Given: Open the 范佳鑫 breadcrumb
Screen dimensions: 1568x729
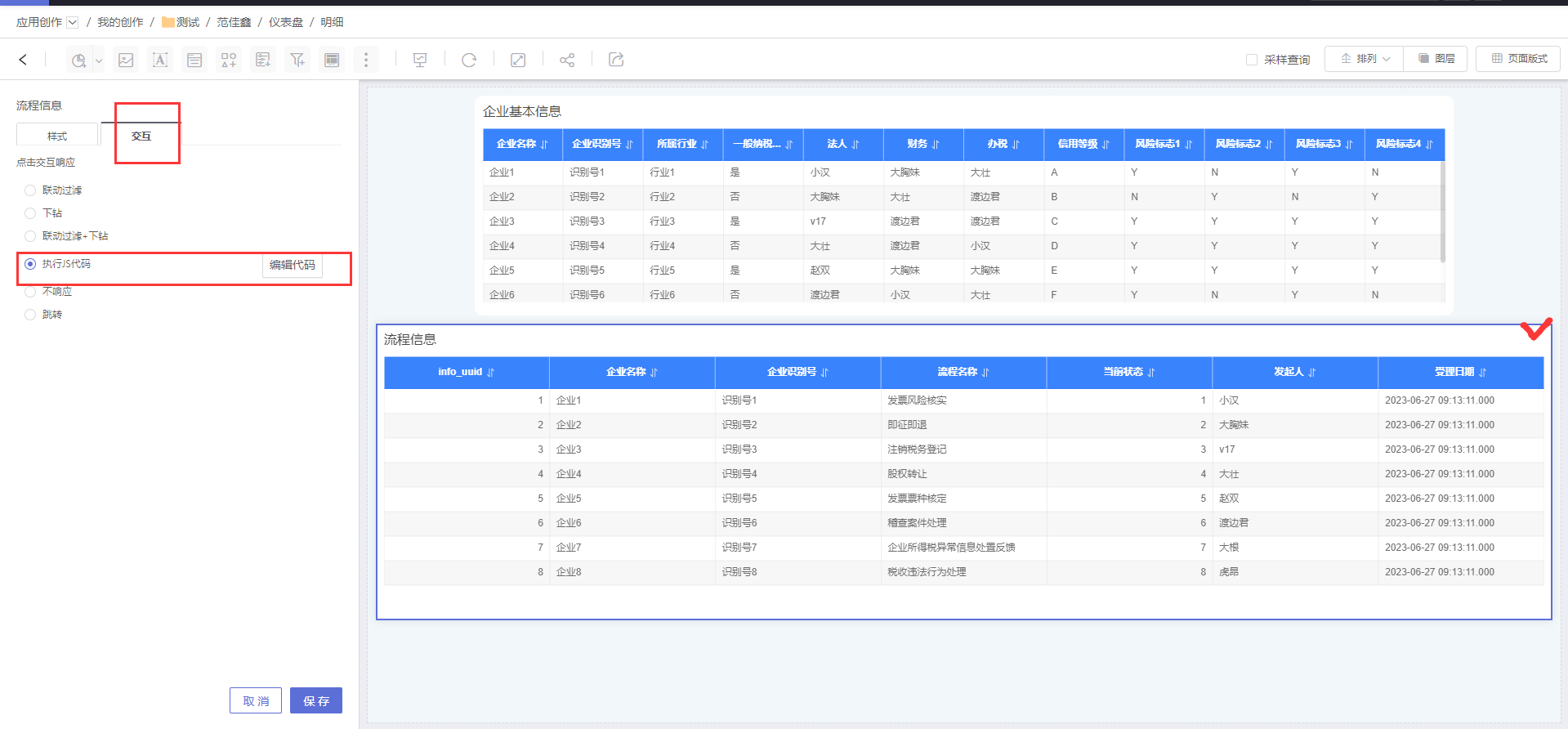Looking at the screenshot, I should click(234, 22).
